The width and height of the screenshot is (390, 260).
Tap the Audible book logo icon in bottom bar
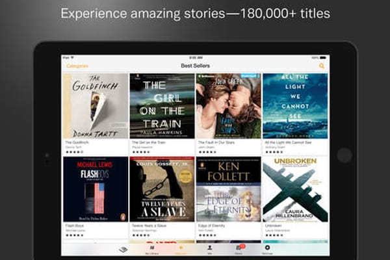coord(123,250)
